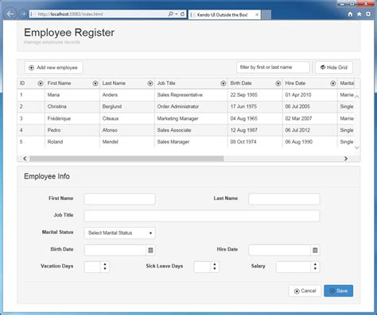Open the Last Name column filter menu
The width and height of the screenshot is (377, 315).
click(150, 83)
